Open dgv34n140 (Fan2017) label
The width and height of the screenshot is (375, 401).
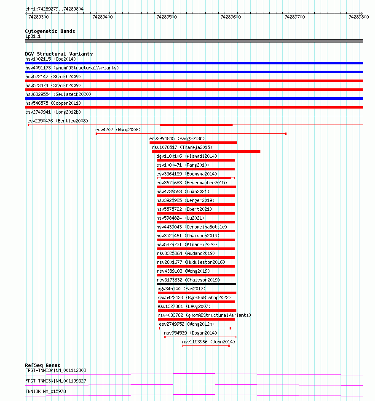coord(182,289)
